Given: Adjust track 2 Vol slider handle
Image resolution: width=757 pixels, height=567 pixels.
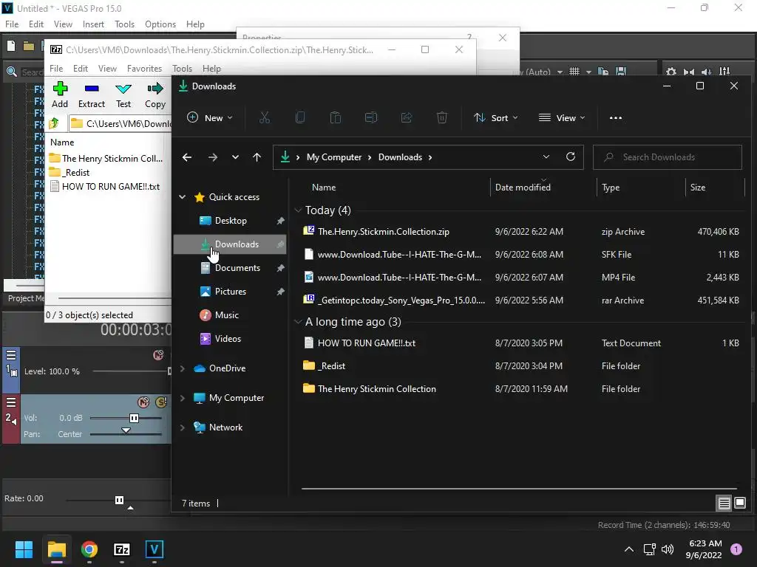Looking at the screenshot, I should pyautogui.click(x=135, y=418).
